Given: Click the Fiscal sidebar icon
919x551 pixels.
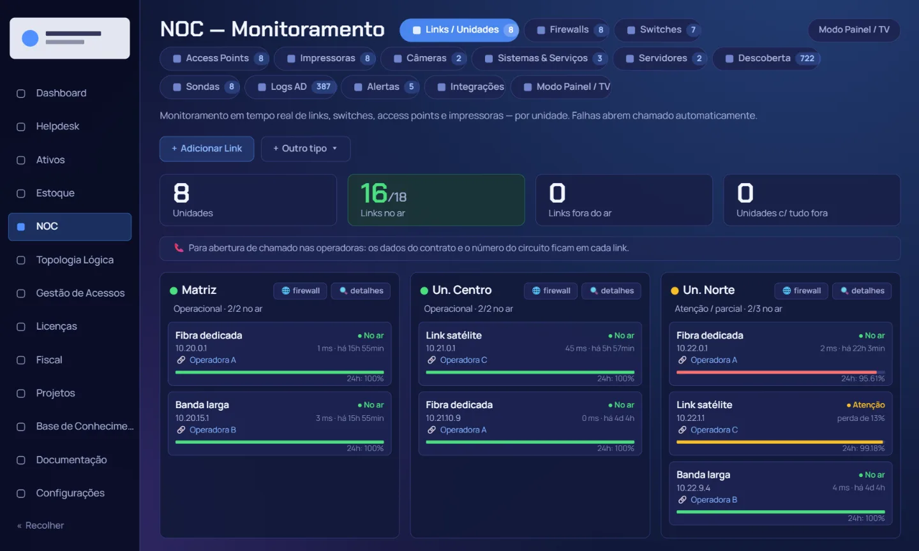Looking at the screenshot, I should (21, 360).
